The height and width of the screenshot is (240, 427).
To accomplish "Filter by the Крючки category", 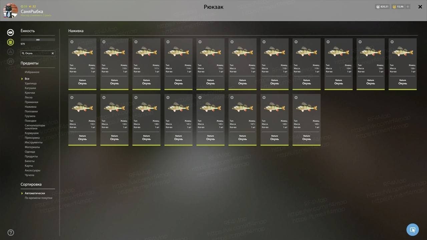I will click(x=30, y=93).
